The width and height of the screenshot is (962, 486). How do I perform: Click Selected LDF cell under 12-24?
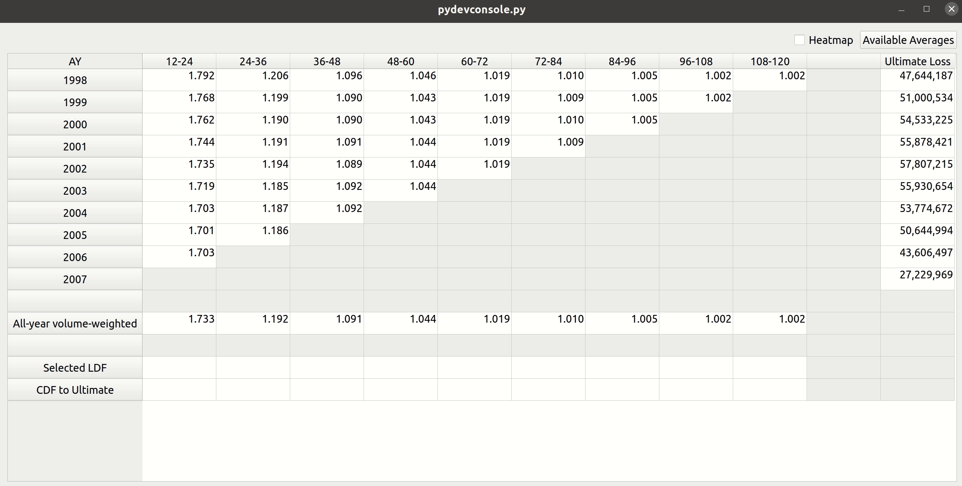pyautogui.click(x=179, y=367)
